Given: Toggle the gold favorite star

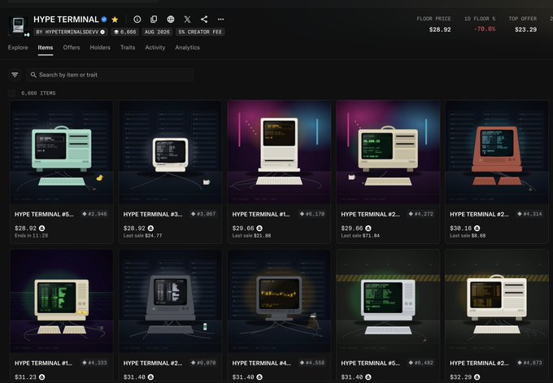Looking at the screenshot, I should [115, 20].
